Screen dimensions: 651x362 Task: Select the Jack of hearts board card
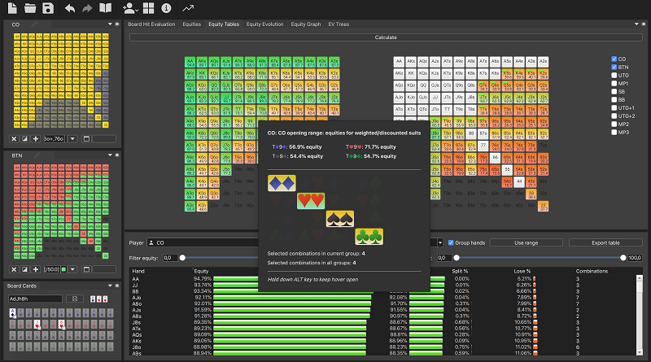point(37,324)
